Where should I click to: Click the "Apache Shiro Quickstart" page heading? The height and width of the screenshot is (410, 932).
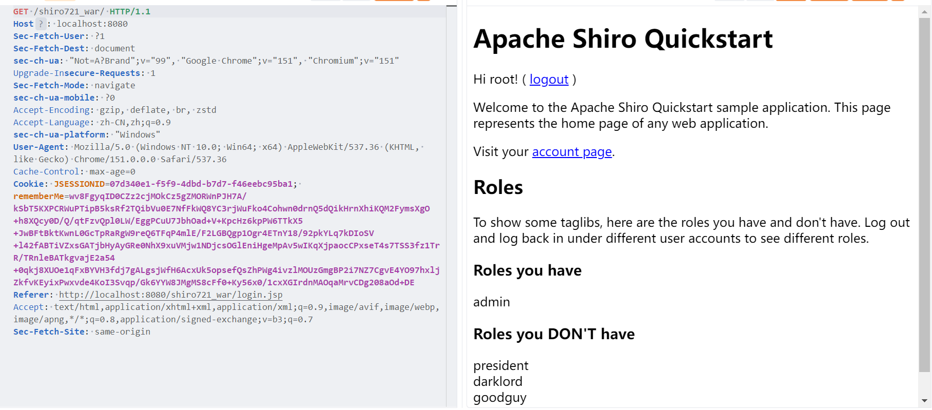pos(623,39)
